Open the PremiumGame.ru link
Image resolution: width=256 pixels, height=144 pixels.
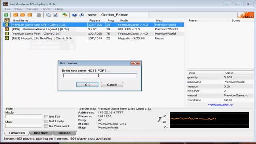pyautogui.click(x=220, y=105)
